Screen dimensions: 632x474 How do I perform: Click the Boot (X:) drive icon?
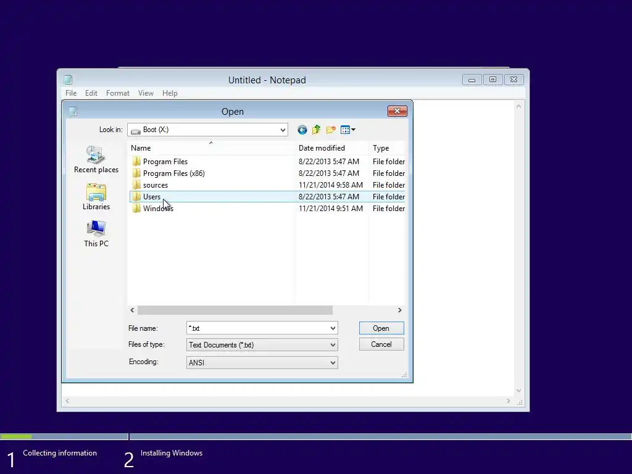[x=136, y=130]
